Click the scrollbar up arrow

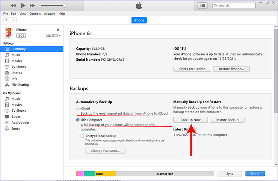tap(276, 27)
